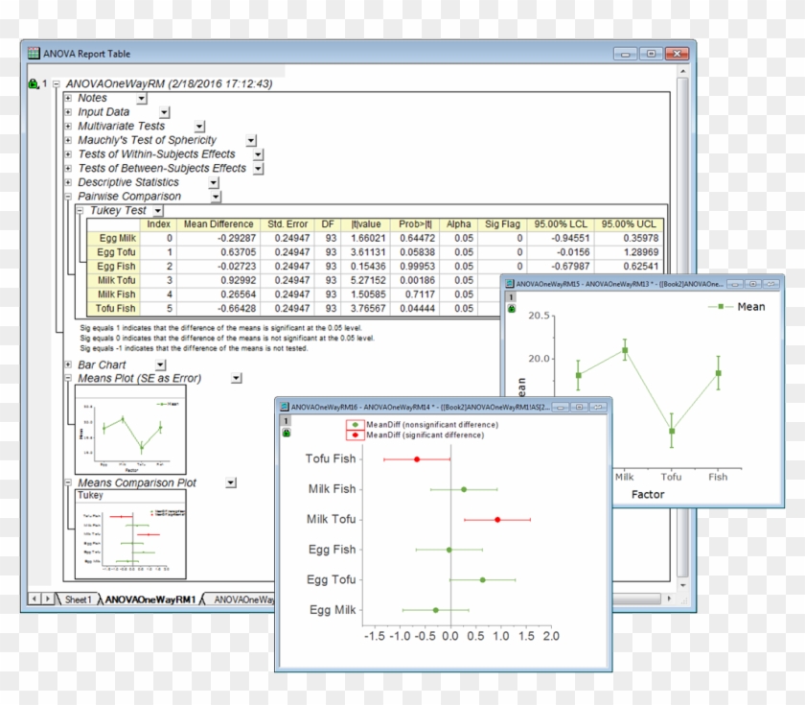
Task: Select the second ANOVAOneWay tab at the bottom
Action: [241, 599]
